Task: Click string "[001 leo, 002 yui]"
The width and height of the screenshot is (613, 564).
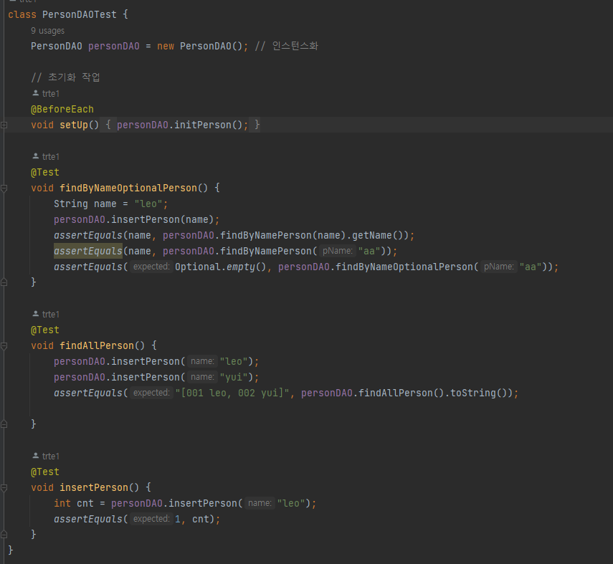Action: (232, 393)
